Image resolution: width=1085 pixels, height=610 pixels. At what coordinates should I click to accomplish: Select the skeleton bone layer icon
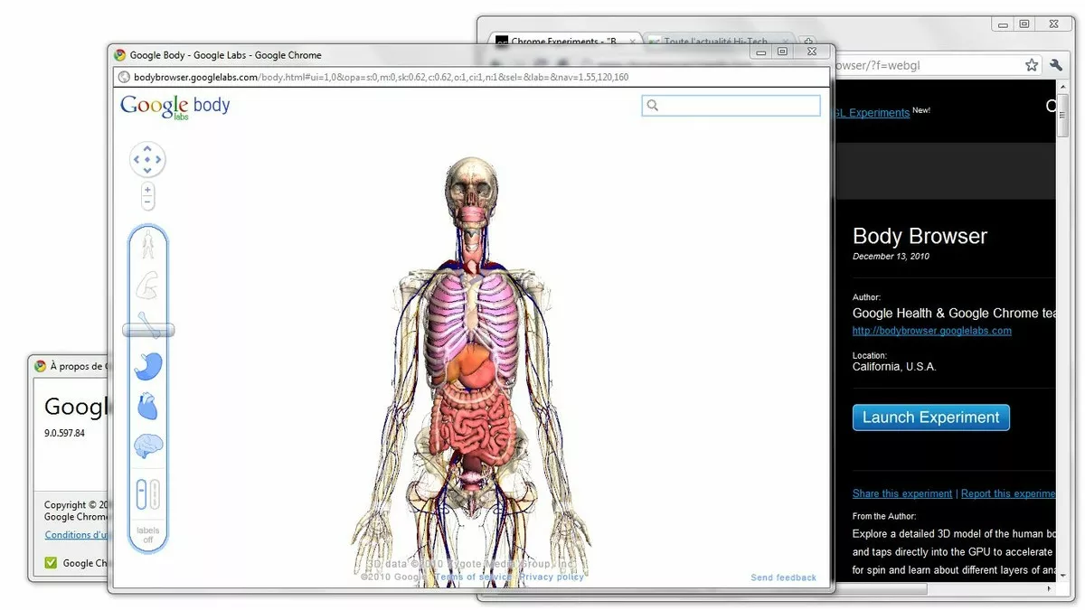pos(147,316)
